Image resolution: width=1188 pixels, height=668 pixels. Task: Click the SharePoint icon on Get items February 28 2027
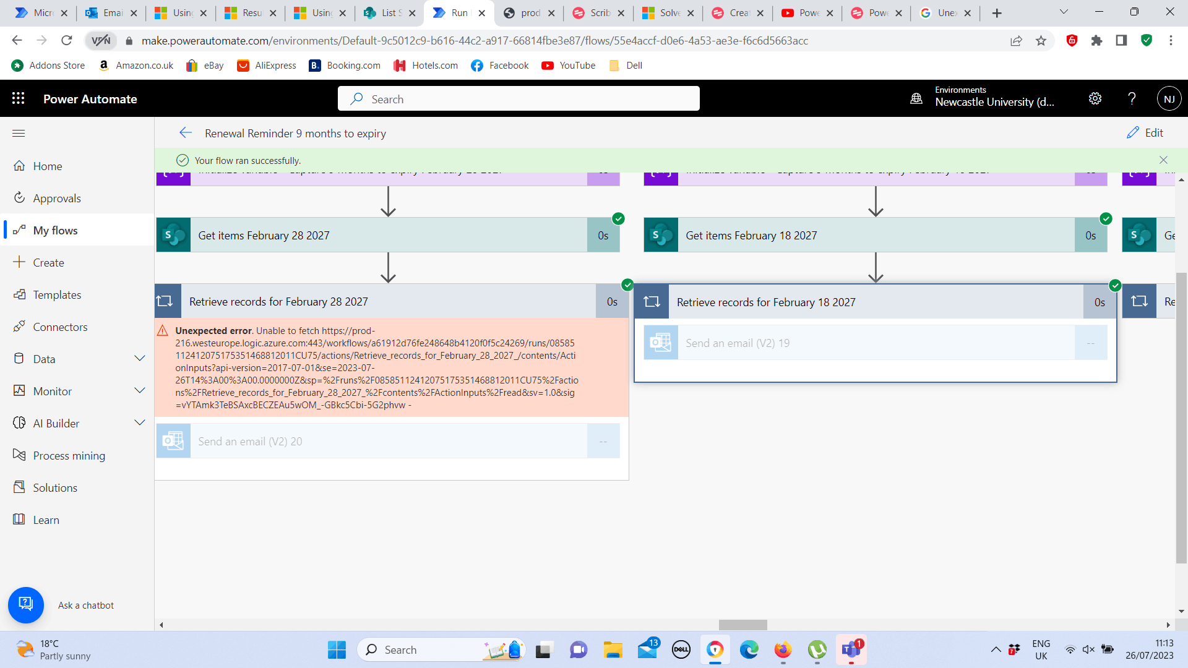pyautogui.click(x=173, y=235)
